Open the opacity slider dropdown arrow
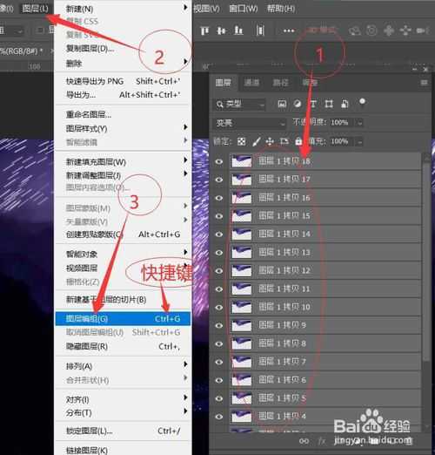The width and height of the screenshot is (435, 455). coord(359,123)
